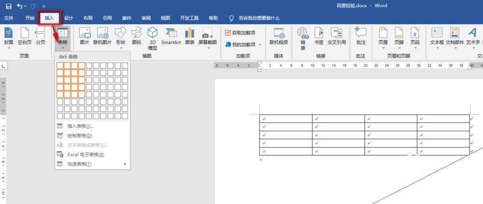483x204 pixels.
Task: Open the 文件 tab
Action: (9, 18)
